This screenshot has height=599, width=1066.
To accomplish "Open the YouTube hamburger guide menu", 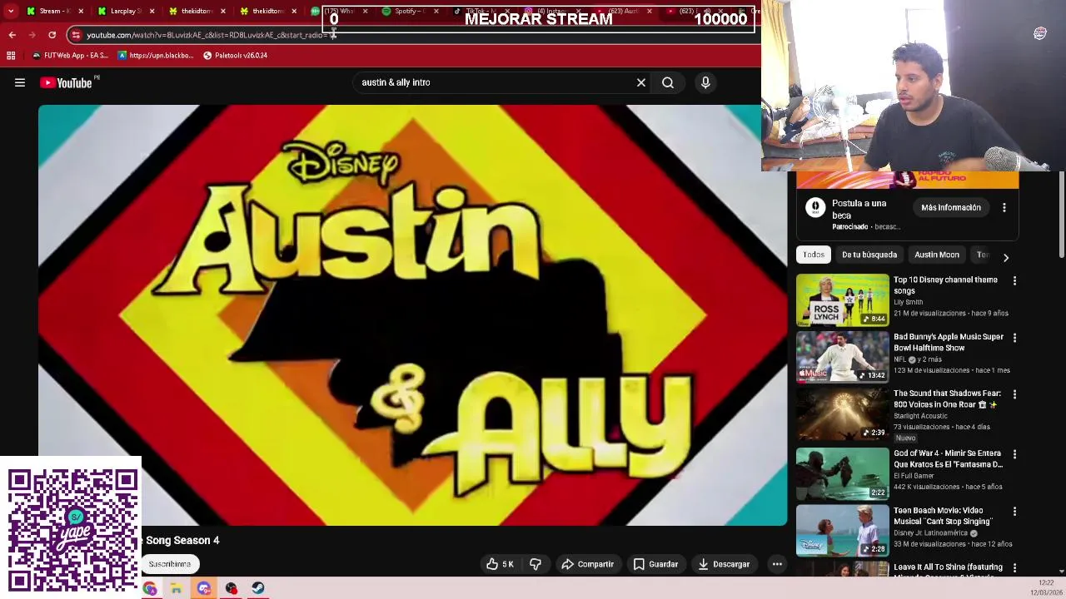I will pos(20,82).
